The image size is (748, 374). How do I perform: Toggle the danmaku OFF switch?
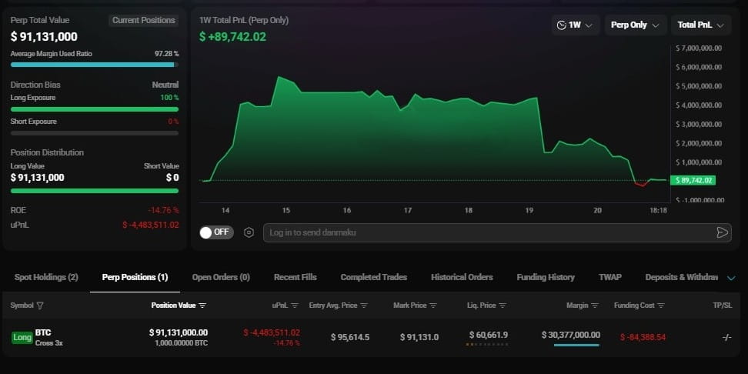[x=216, y=232]
